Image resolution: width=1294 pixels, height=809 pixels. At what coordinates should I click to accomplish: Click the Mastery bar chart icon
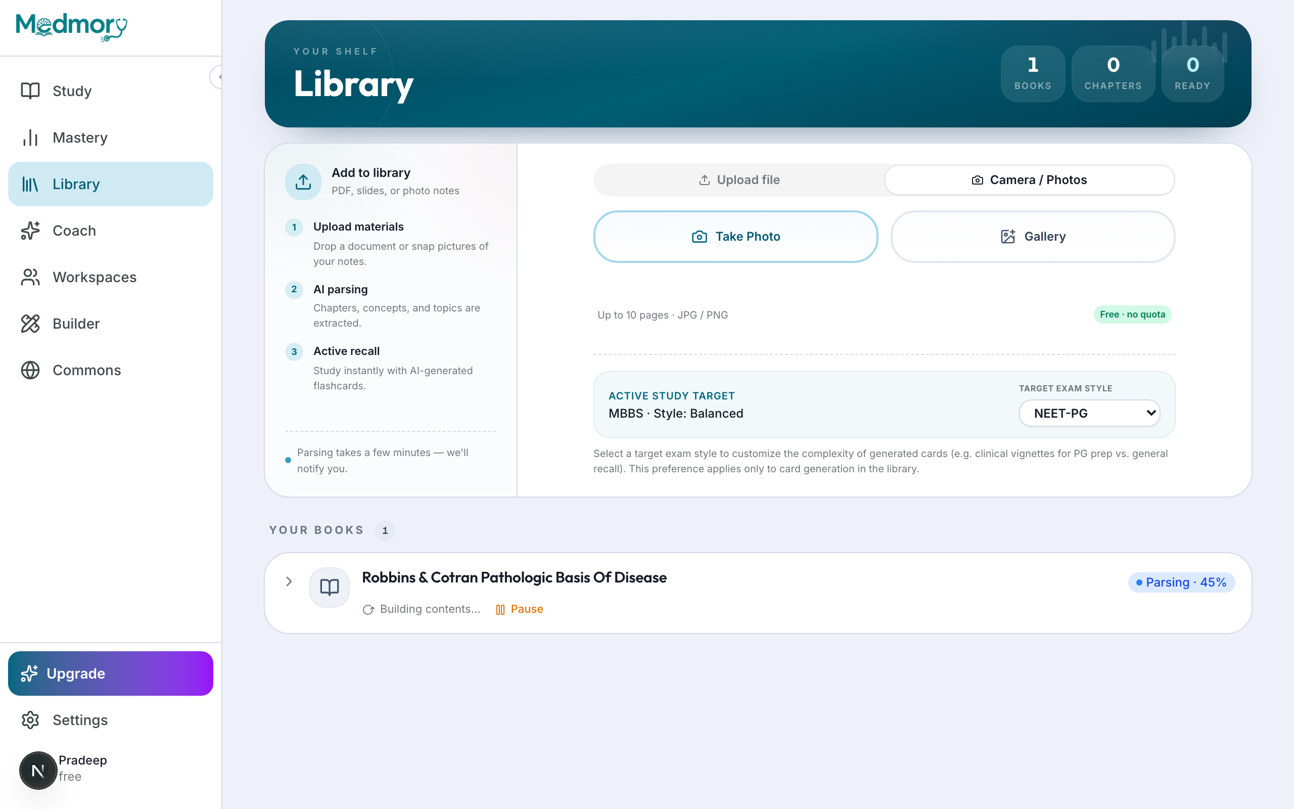pyautogui.click(x=30, y=138)
